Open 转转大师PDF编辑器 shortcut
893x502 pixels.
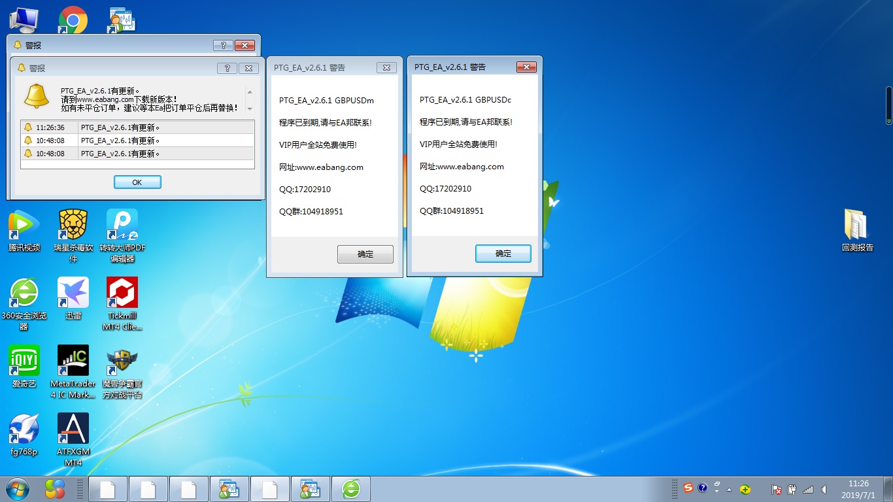point(122,236)
